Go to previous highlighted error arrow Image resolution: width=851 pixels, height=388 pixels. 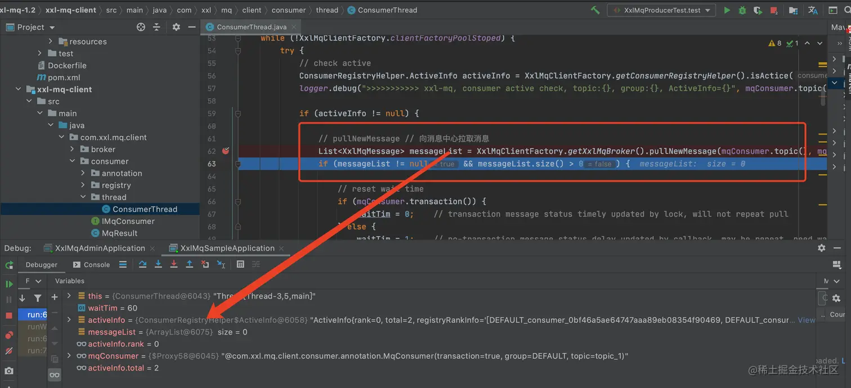coord(807,43)
